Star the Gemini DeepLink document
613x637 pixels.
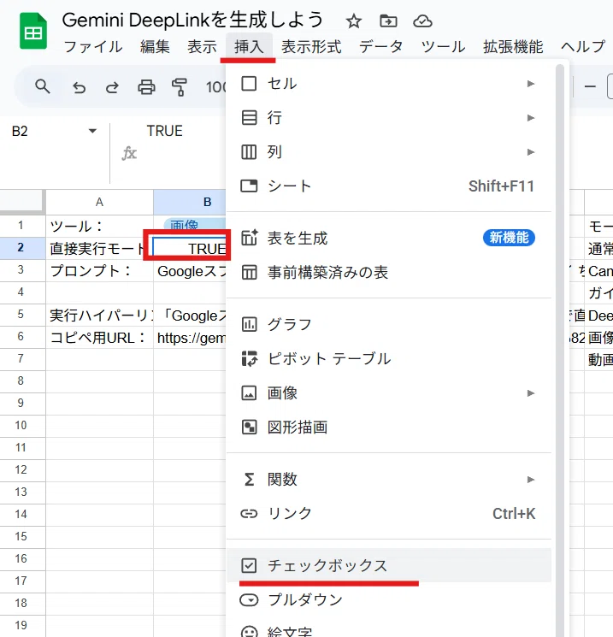tap(353, 21)
